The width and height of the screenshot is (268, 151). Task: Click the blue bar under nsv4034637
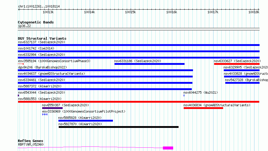click(x=105, y=77)
